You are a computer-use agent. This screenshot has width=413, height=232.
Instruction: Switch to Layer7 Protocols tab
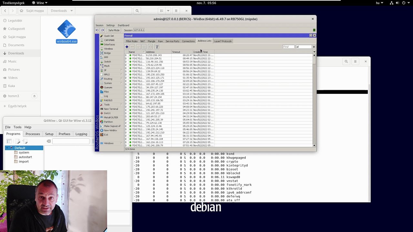(223, 41)
